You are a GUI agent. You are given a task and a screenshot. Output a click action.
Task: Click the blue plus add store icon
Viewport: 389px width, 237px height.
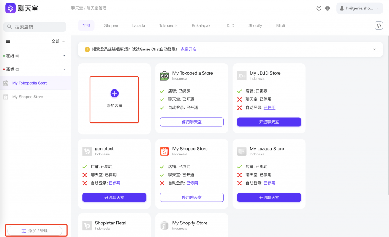(114, 93)
